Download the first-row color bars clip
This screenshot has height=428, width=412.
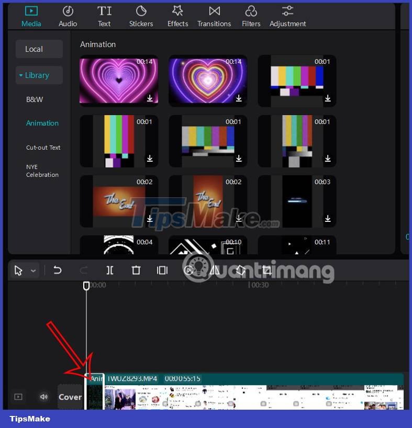328,98
